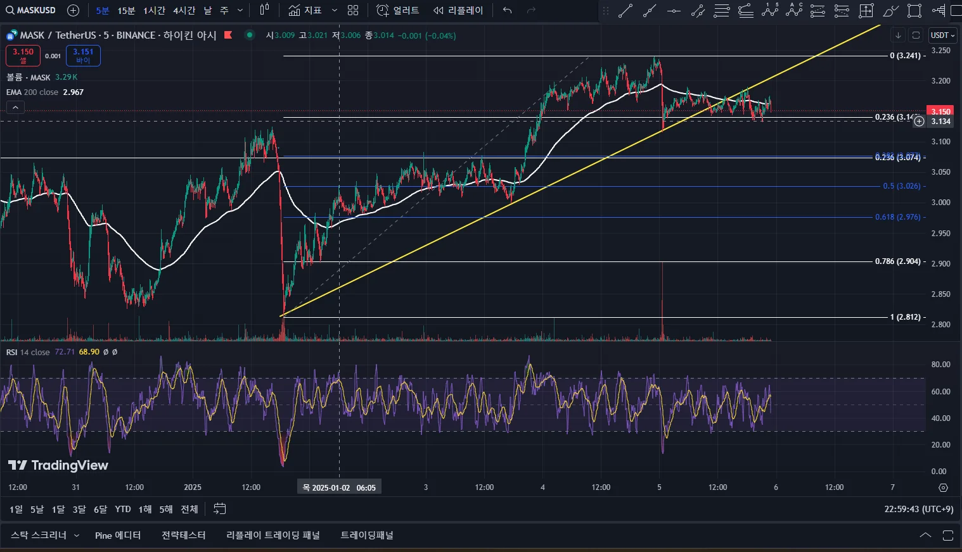The height and width of the screenshot is (552, 962).
Task: Select the brush drawing tool
Action: click(890, 11)
